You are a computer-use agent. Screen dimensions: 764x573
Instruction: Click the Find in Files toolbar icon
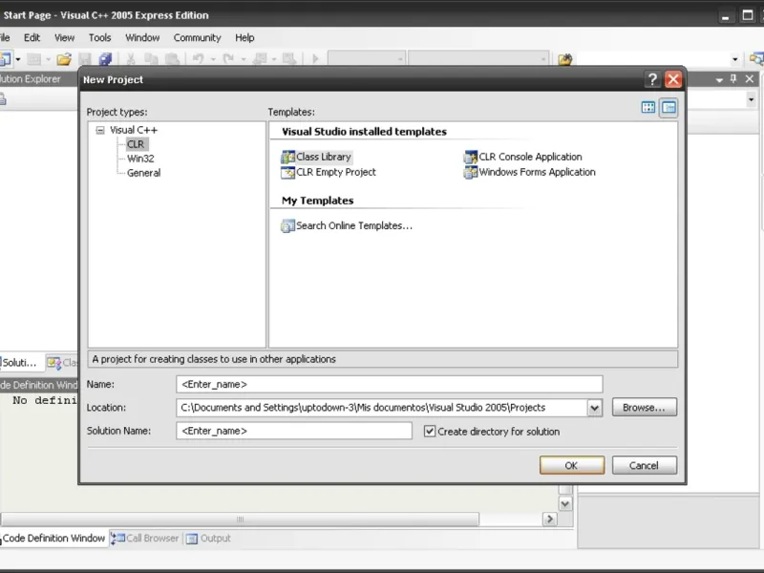[x=564, y=59]
